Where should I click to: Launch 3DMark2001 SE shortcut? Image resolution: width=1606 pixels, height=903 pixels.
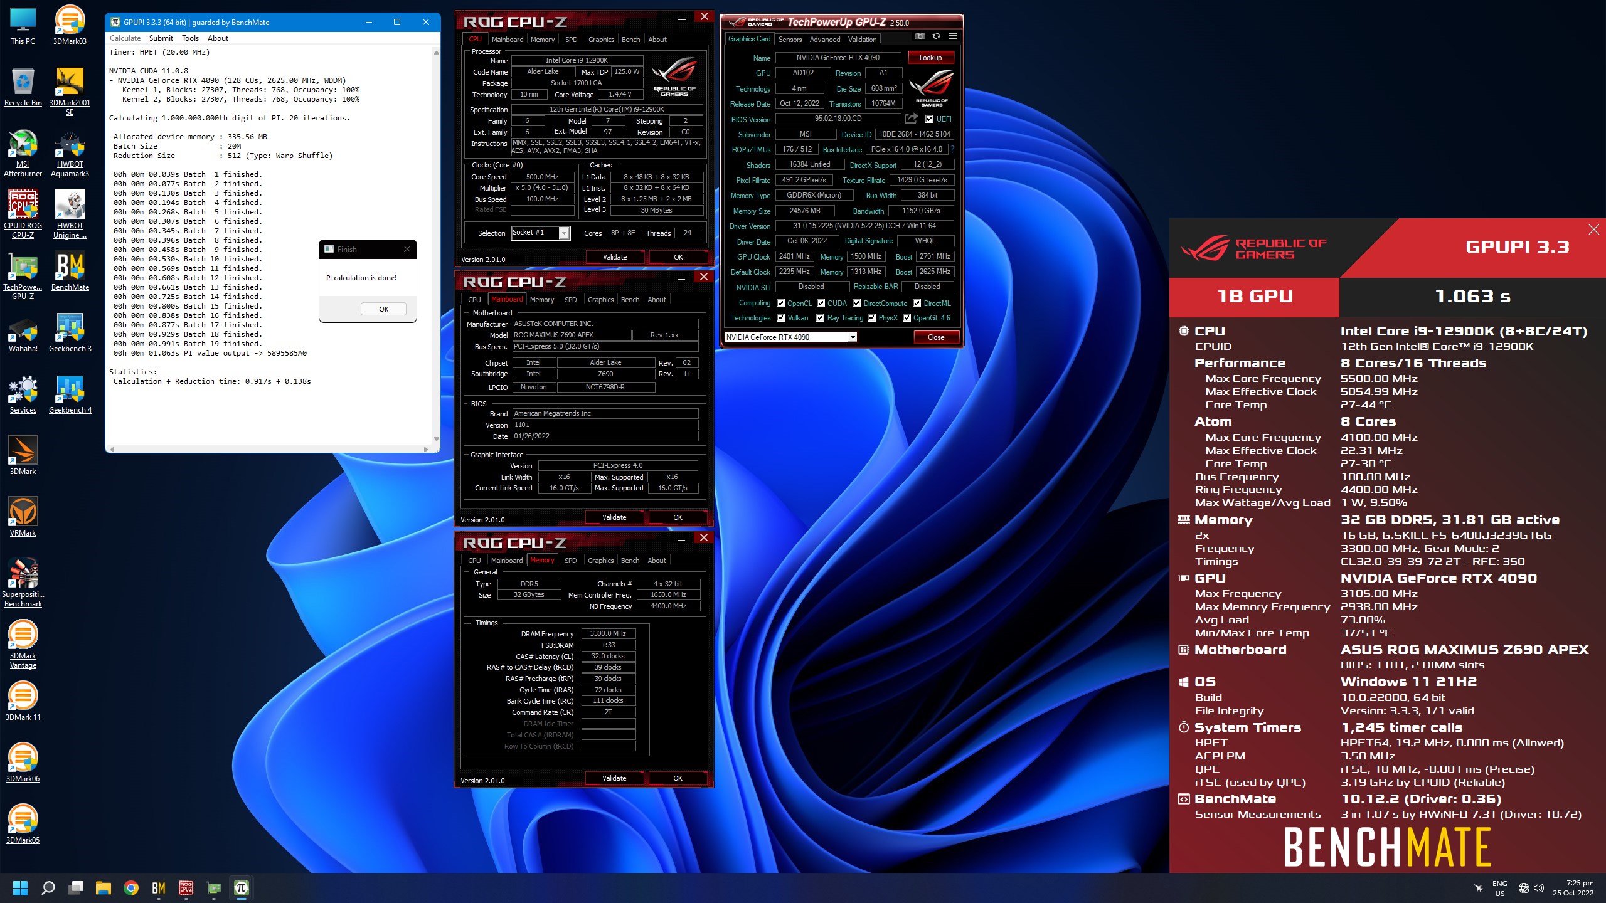pyautogui.click(x=70, y=92)
